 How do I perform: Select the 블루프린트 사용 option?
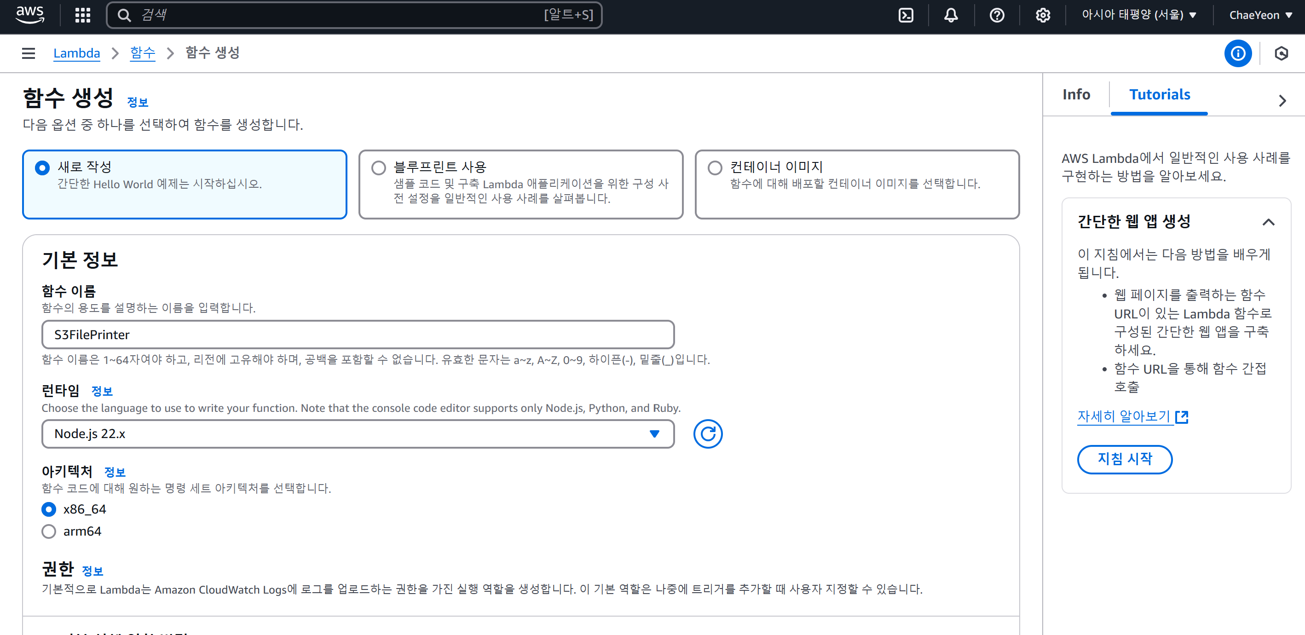[378, 168]
